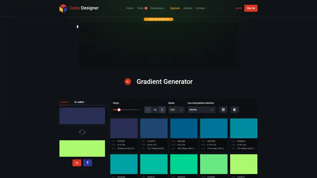317x178 pixels.
Task: Select the #00a3a4 teal swatch
Action: (124, 164)
